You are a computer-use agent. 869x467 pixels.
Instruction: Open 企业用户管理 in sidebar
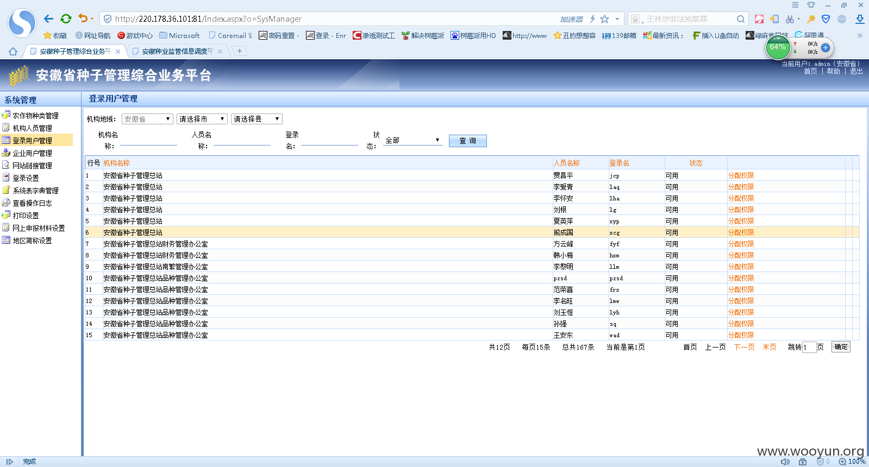[32, 153]
